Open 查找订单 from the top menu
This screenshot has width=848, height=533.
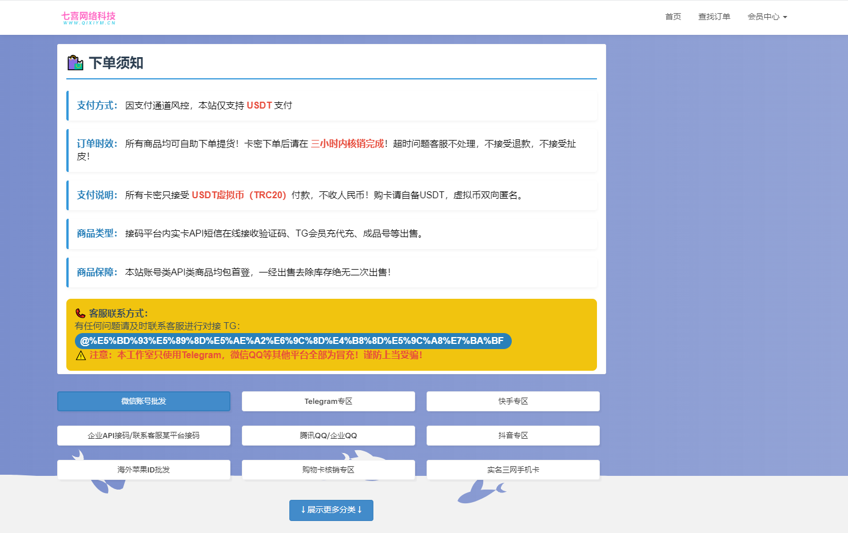click(714, 17)
